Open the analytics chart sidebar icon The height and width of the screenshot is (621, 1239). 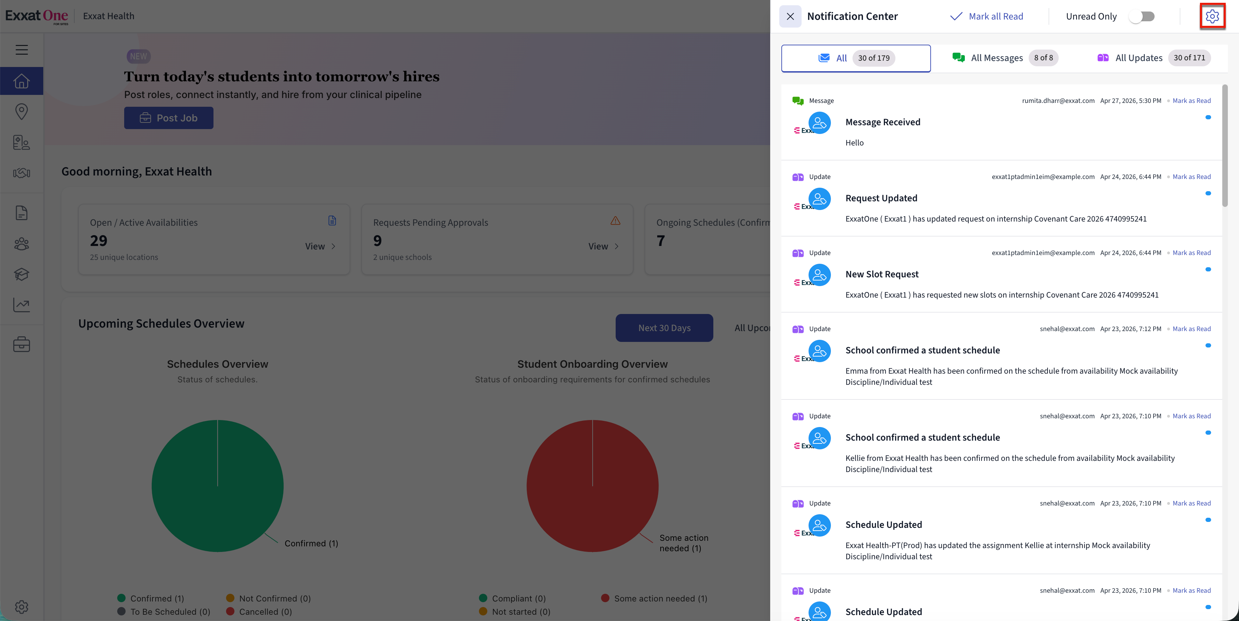22,305
